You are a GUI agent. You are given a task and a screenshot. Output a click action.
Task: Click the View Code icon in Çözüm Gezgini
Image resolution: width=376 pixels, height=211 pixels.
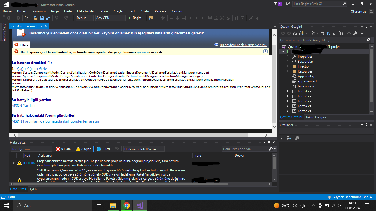[x=349, y=33]
